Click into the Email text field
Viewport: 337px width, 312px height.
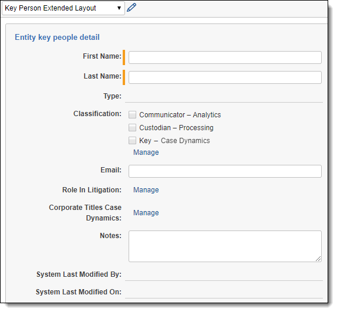[225, 171]
